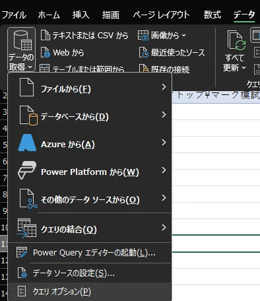The width and height of the screenshot is (260, 301).
Task: Click the ファイルから document icon
Action: coord(26,88)
